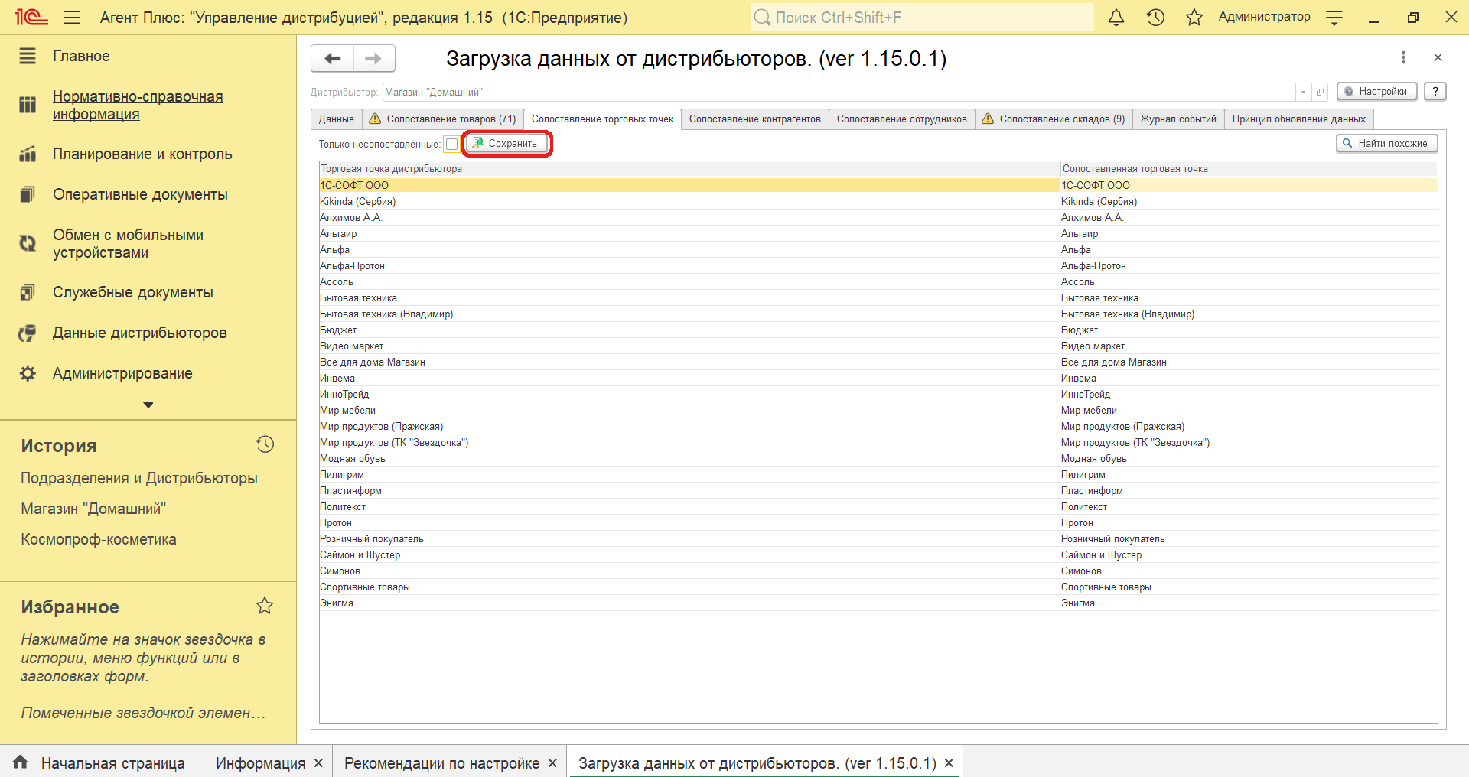Viewport: 1469px width, 777px height.
Task: Expand the Дистрибьютор dropdown list
Action: coord(1304,92)
